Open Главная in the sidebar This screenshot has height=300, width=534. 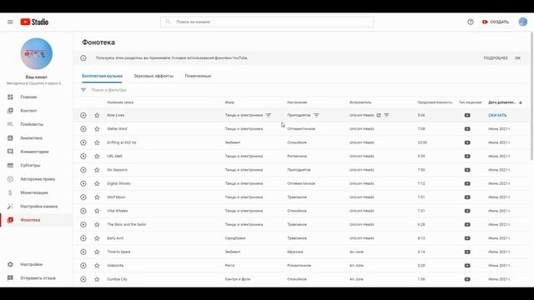coord(28,97)
